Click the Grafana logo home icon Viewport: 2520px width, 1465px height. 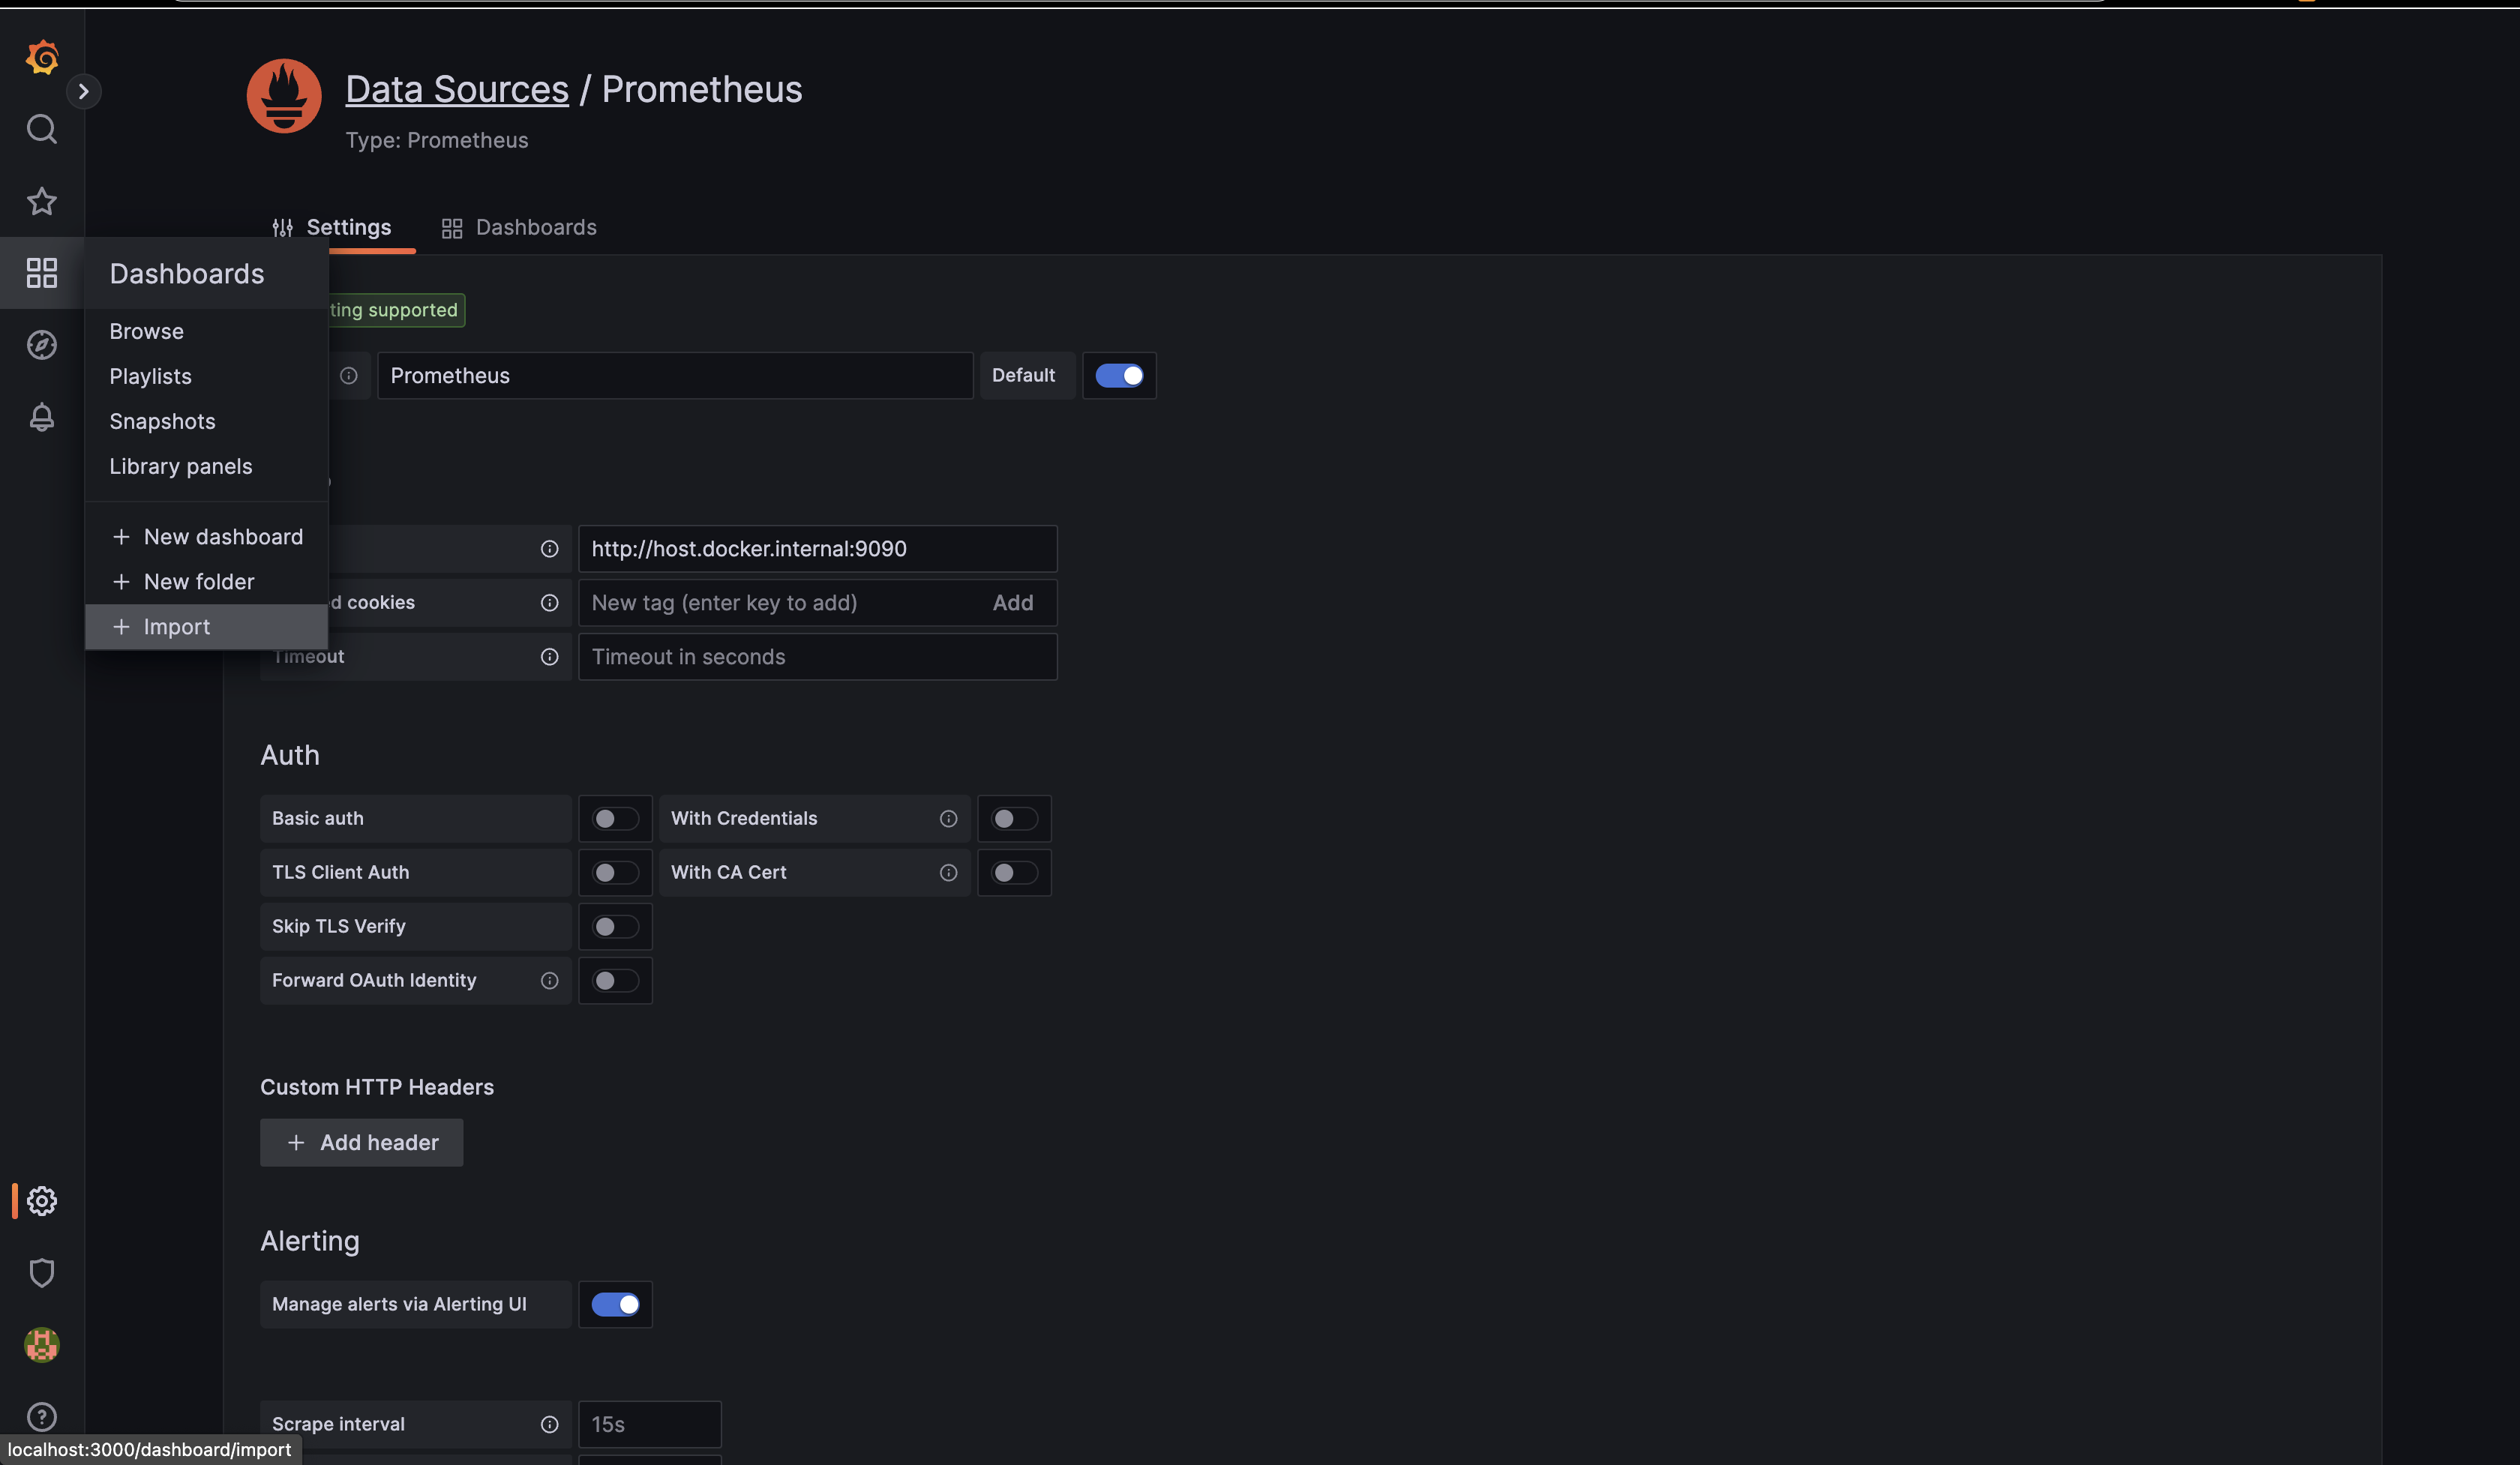42,58
